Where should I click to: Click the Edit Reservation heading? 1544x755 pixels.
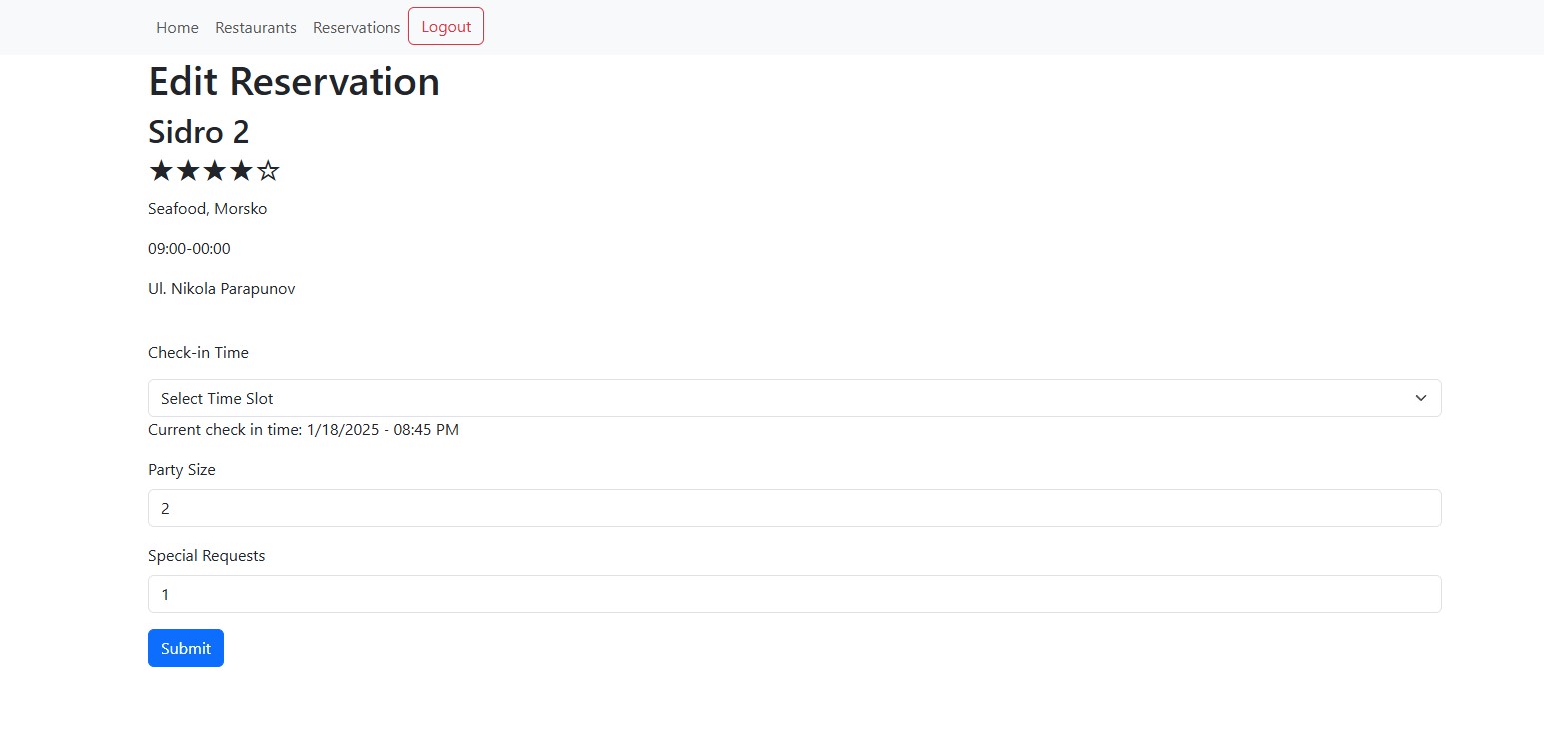(294, 82)
